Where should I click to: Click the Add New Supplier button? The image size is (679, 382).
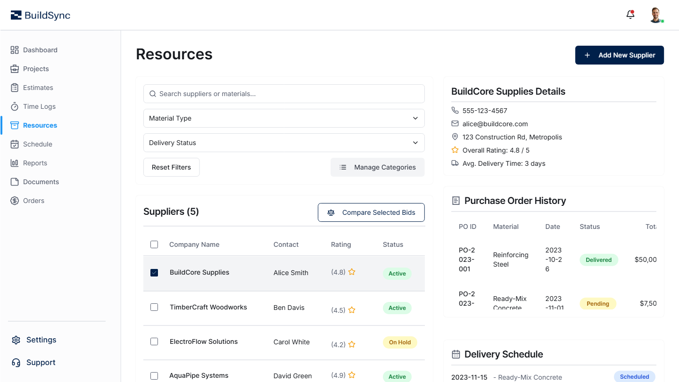[619, 55]
